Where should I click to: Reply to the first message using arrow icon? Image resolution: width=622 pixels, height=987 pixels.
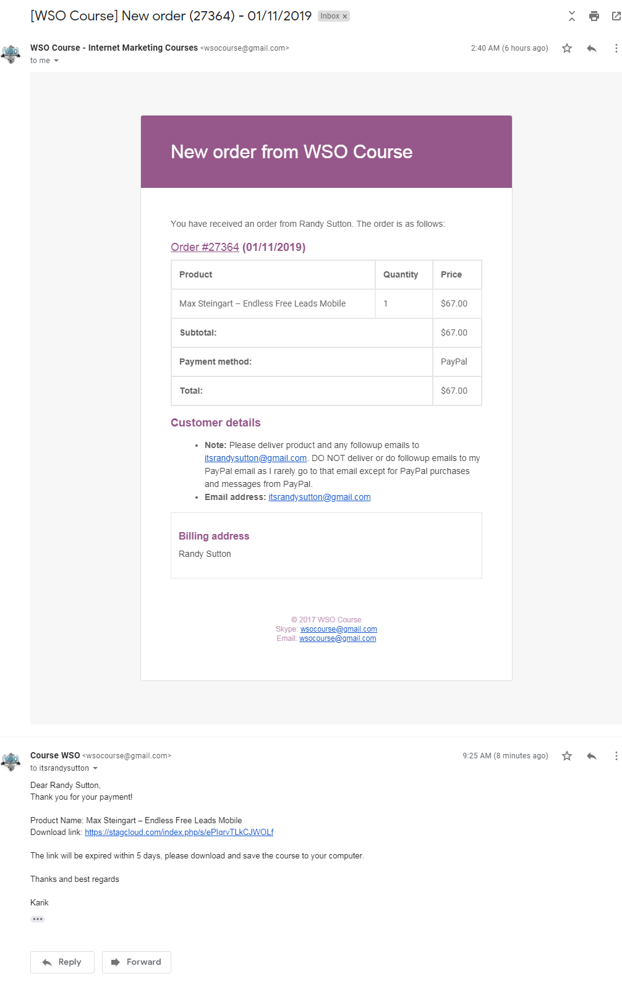(592, 48)
